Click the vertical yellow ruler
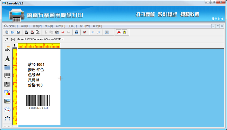 point(15,86)
